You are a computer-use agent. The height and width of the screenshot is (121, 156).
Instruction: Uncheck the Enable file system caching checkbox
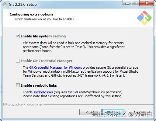(18, 36)
